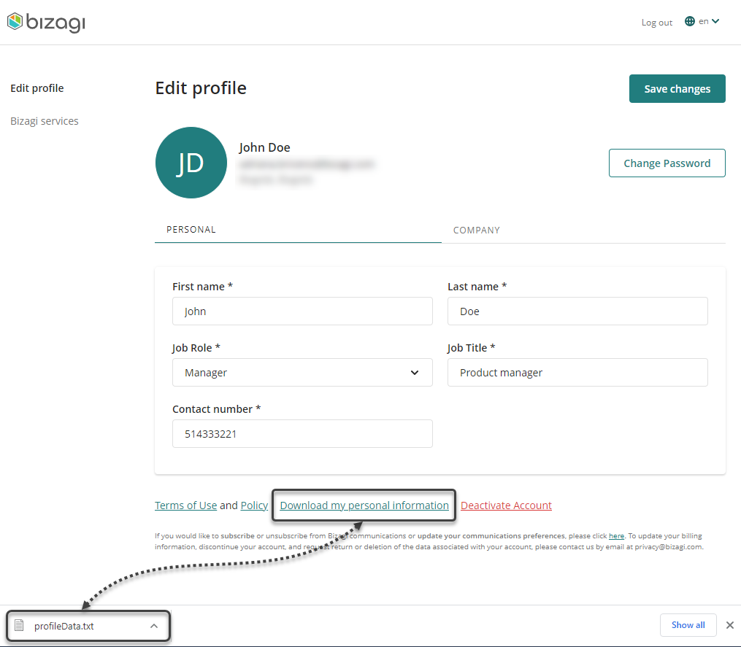Expand the profileData.txt download options chevron
Image resolution: width=741 pixels, height=647 pixels.
click(x=154, y=627)
